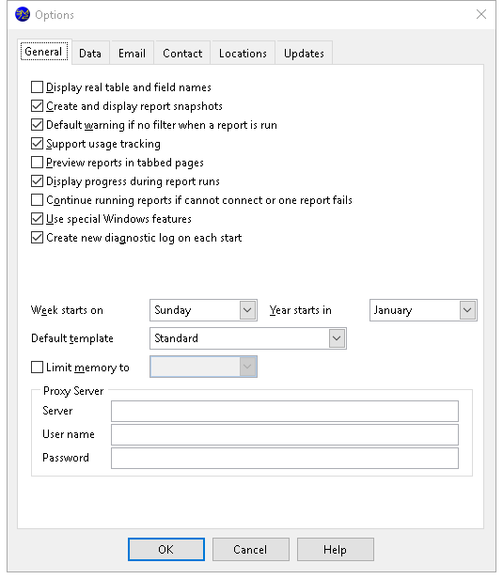Viewport: 503px width, 579px height.
Task: Open the Email tab
Action: point(132,54)
